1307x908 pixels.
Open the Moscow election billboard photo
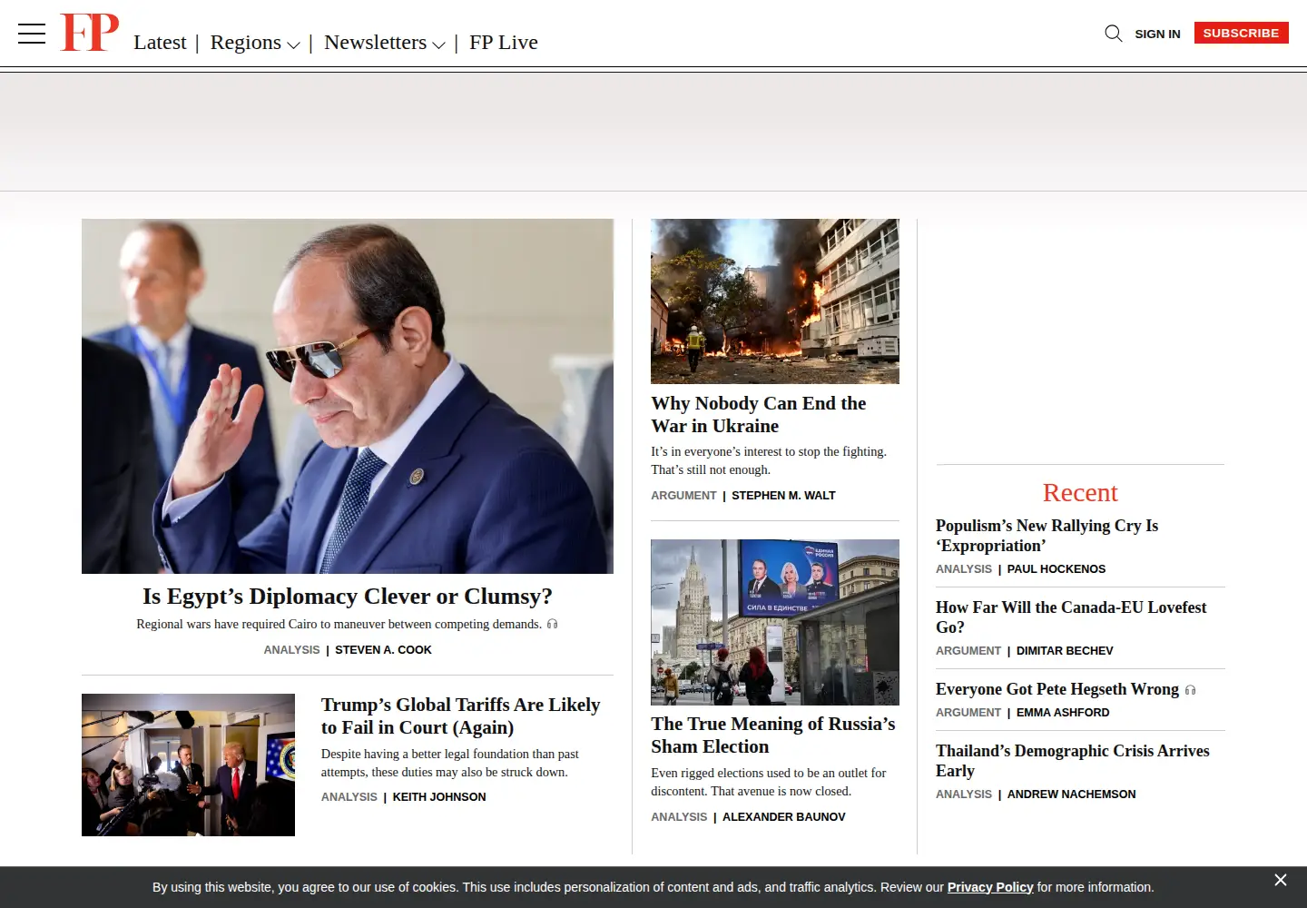pyautogui.click(x=775, y=622)
